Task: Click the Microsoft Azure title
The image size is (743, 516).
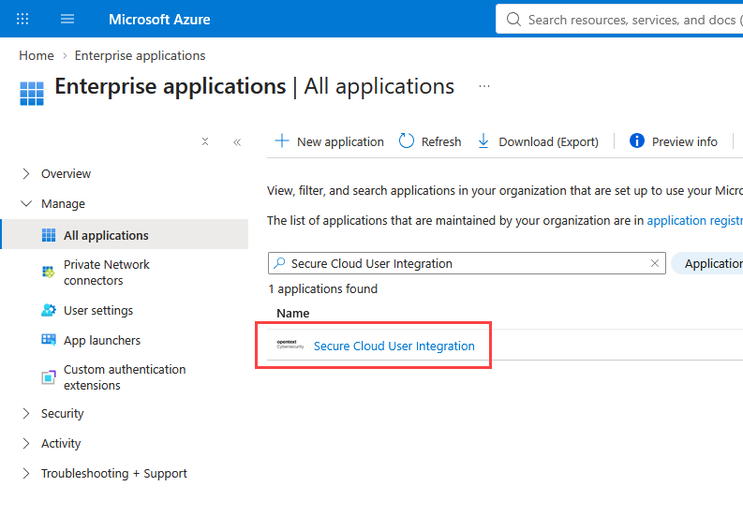Action: tap(159, 20)
